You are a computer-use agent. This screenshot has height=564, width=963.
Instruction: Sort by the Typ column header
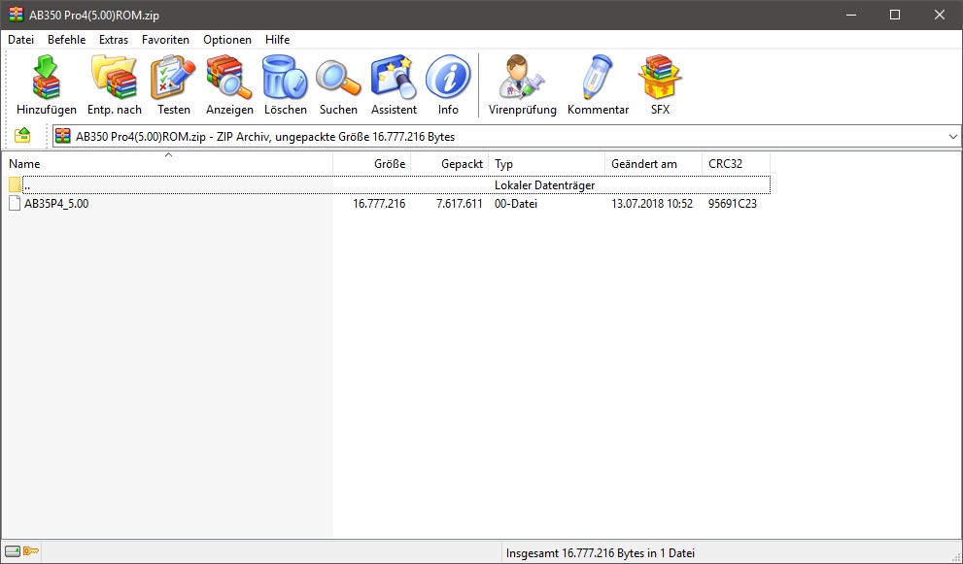(x=546, y=164)
